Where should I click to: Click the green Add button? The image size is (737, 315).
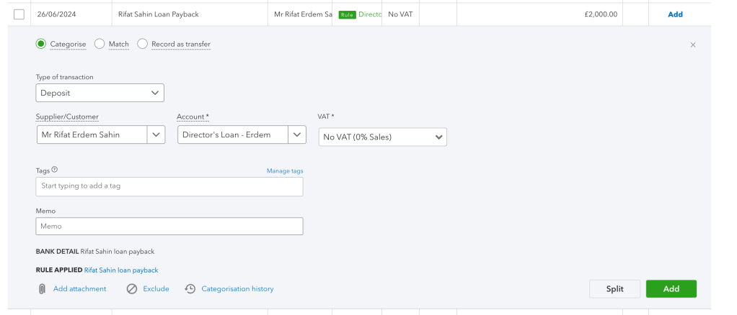pos(671,289)
